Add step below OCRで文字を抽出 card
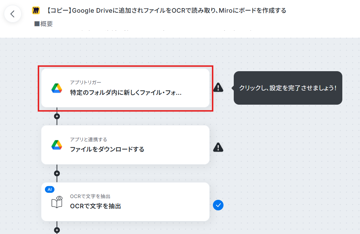This screenshot has height=234, width=360. (57, 230)
